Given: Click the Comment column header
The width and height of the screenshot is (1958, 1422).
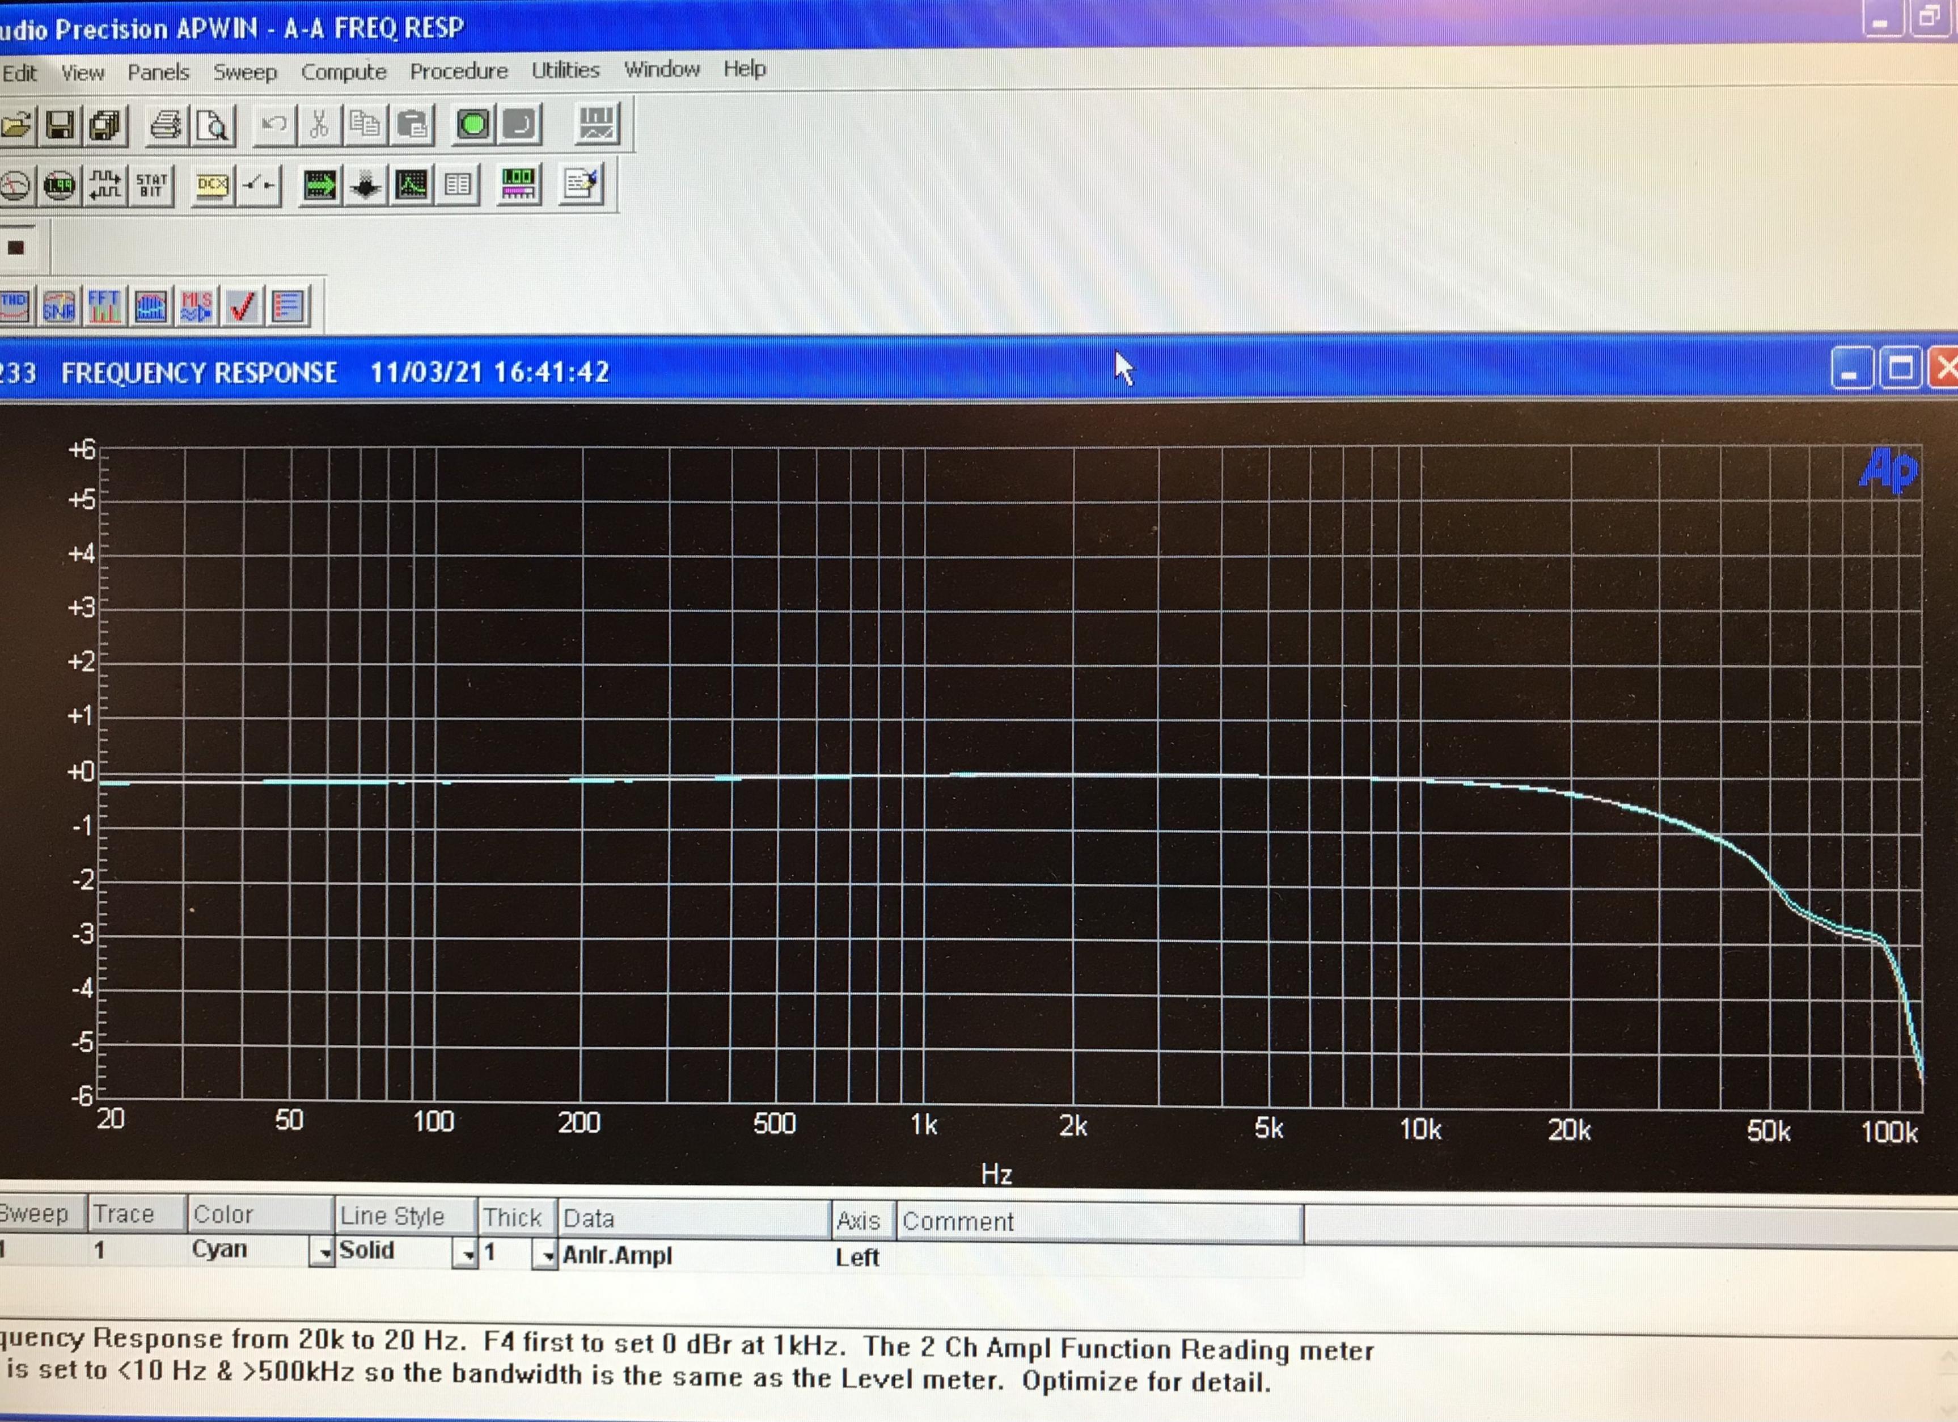Looking at the screenshot, I should tap(1099, 1222).
